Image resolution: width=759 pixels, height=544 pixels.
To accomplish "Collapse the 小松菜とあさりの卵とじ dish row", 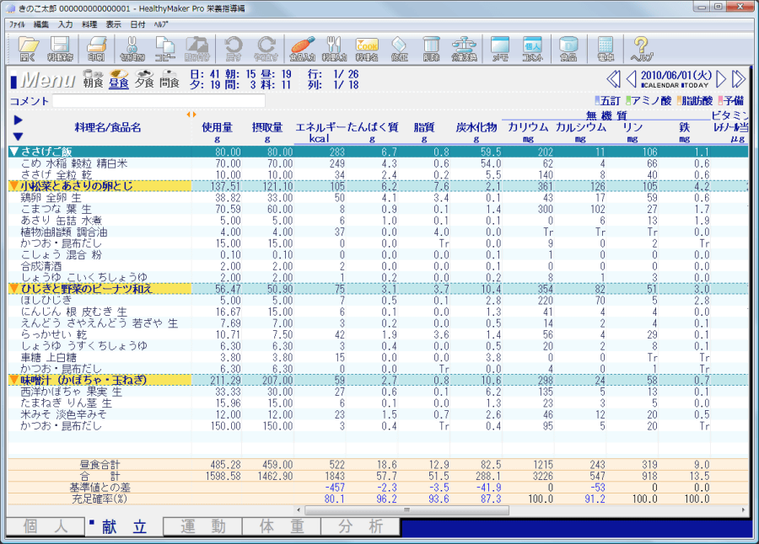I will coord(14,186).
